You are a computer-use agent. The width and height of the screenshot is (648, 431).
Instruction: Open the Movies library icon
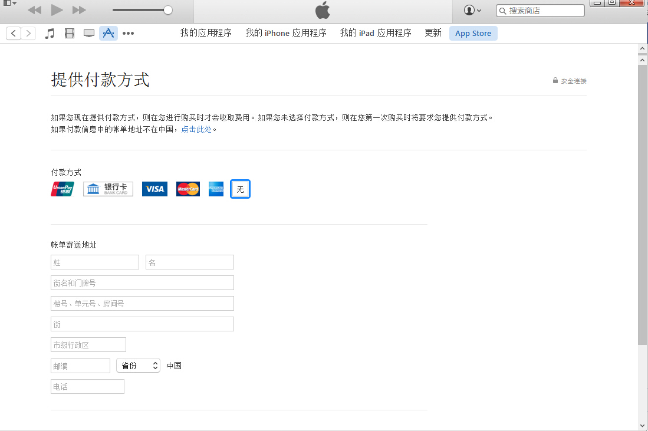point(70,34)
